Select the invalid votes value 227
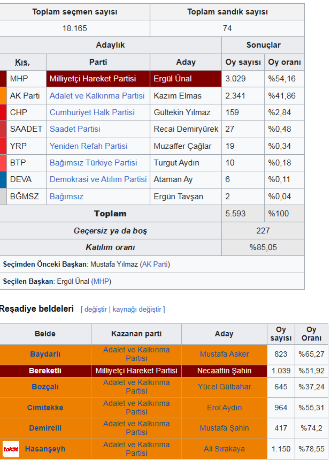The width and height of the screenshot is (331, 460). click(263, 231)
